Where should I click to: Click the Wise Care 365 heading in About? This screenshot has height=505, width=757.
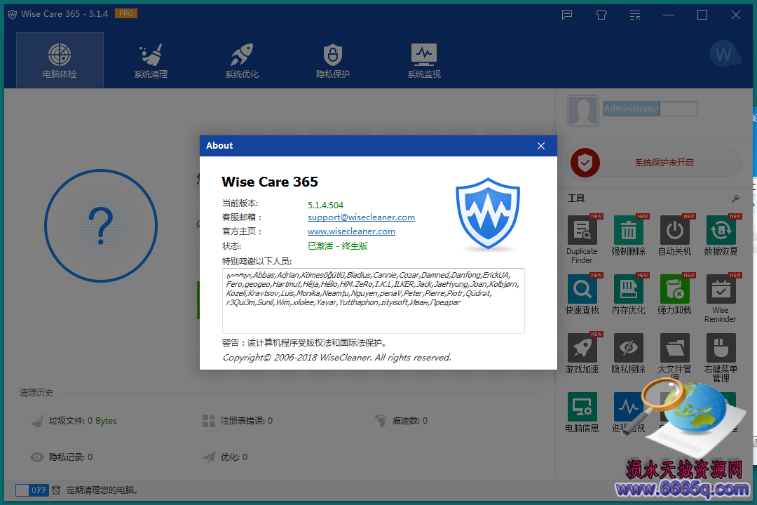[x=270, y=182]
